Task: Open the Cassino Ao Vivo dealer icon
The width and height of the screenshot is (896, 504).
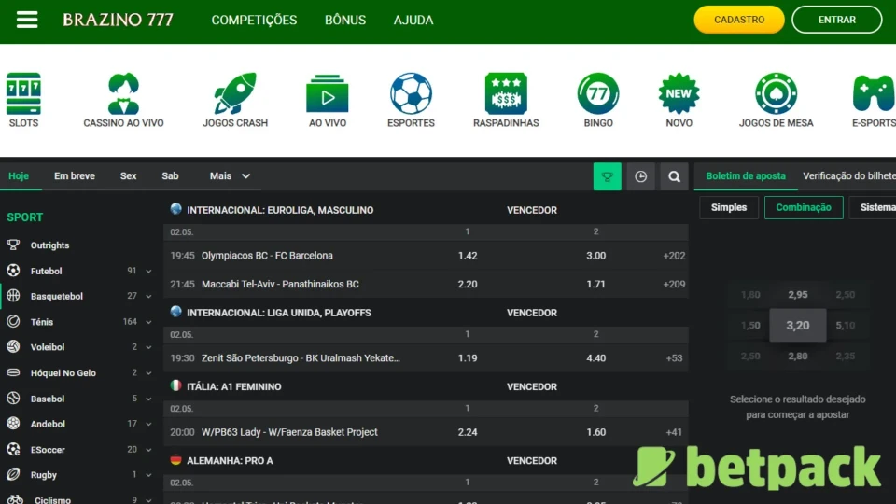Action: click(123, 94)
